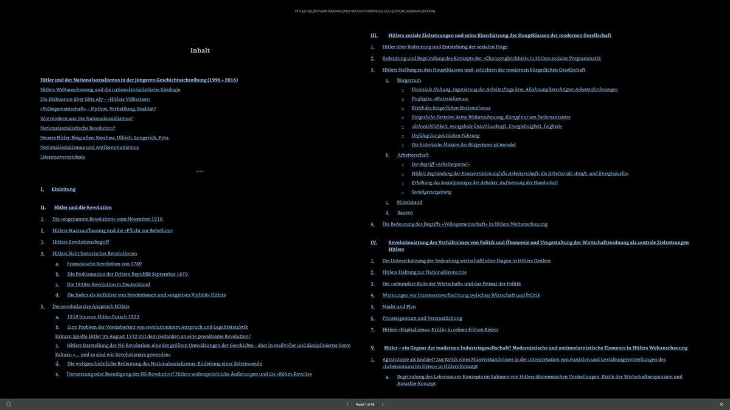
Task: Open 'Bürgerliche Parteien: keine Weltanschauung' link
Action: pyautogui.click(x=491, y=117)
